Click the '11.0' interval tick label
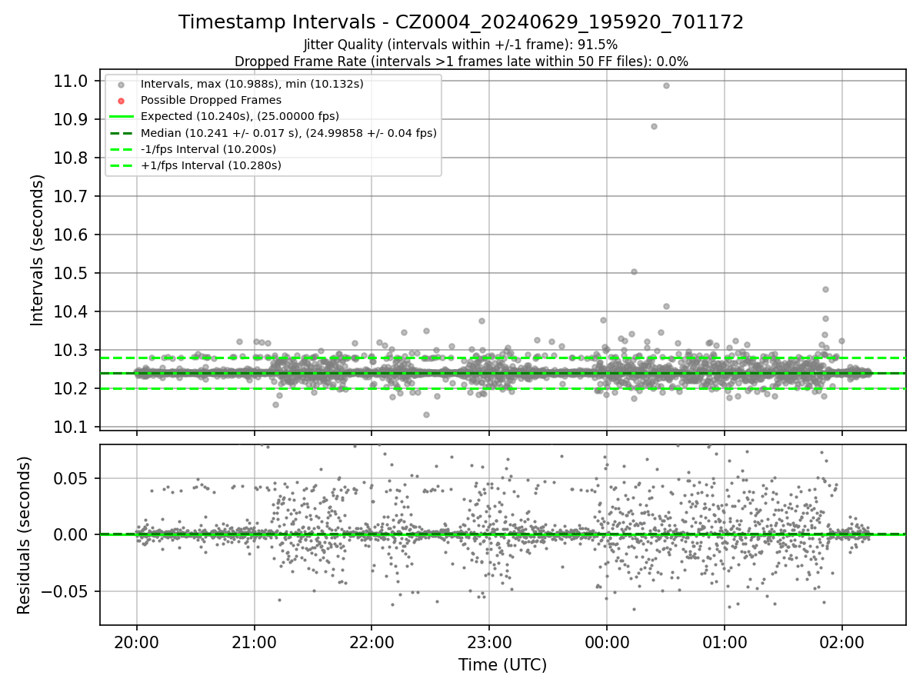The width and height of the screenshot is (923, 692). tap(72, 81)
